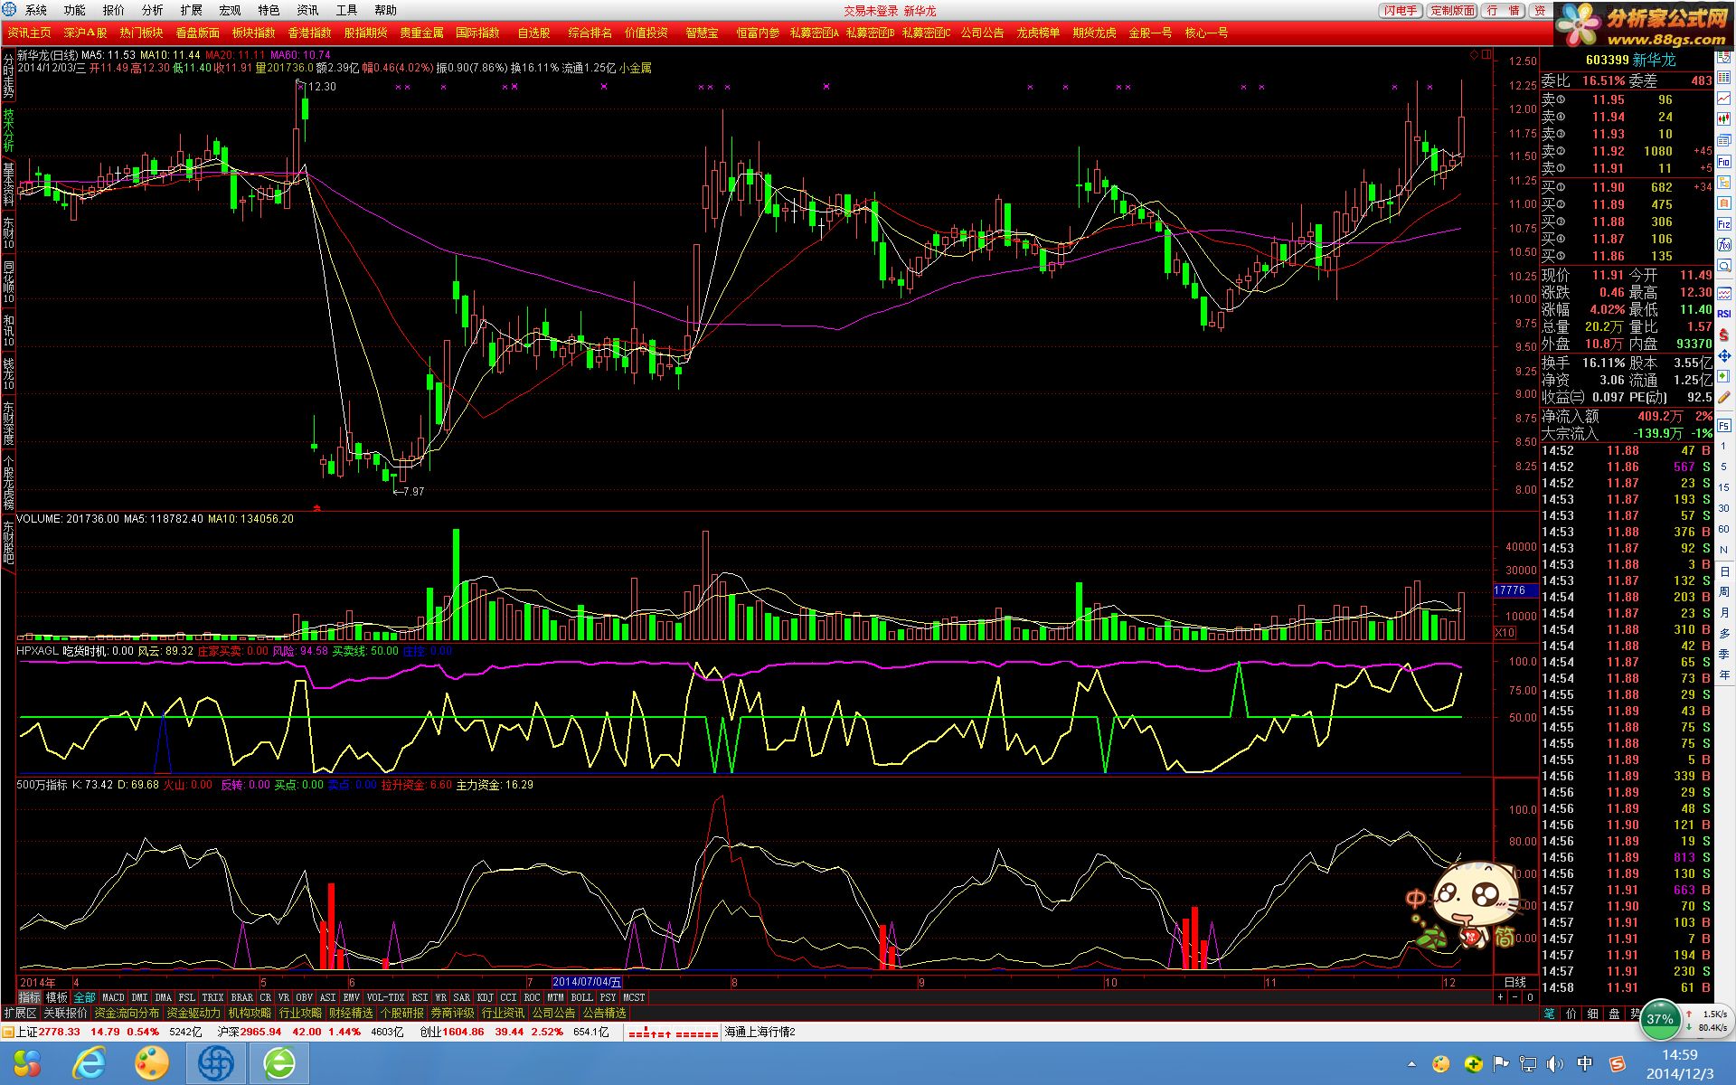
Task: Click the 17776 volume scale marker
Action: (x=1514, y=590)
